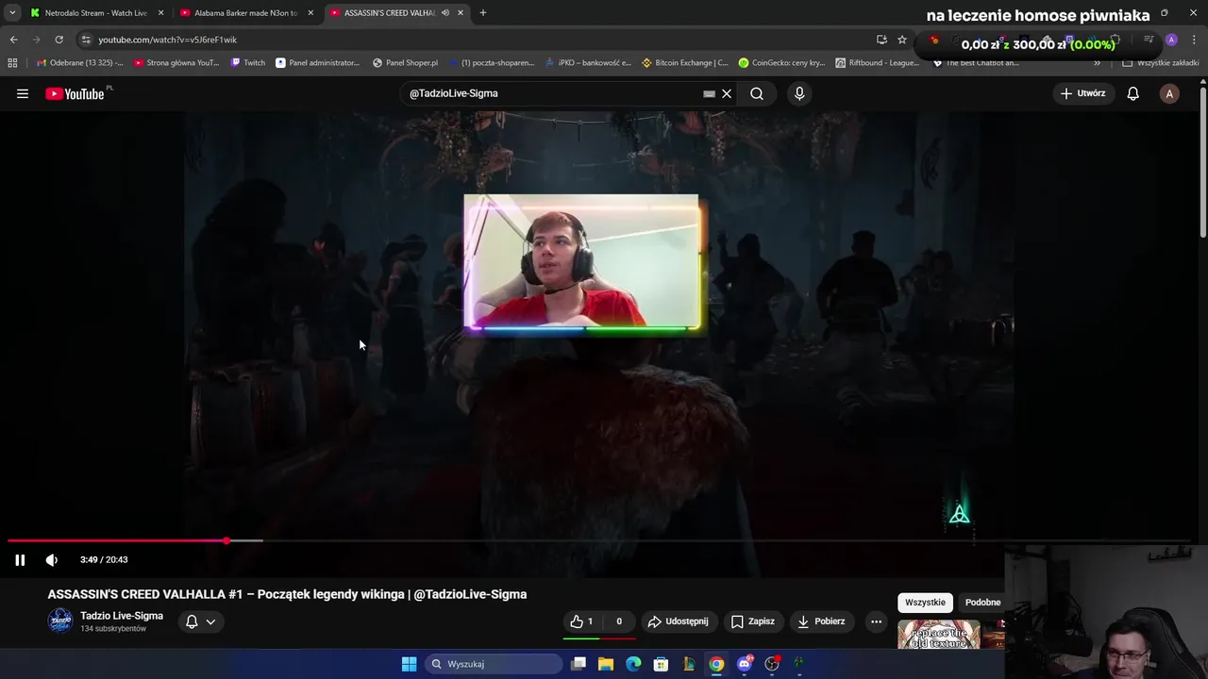Open the Odebrane Gmail bookmark

(80, 63)
